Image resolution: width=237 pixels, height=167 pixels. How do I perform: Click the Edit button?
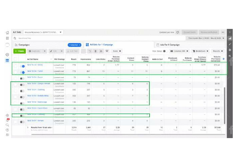[54, 51]
